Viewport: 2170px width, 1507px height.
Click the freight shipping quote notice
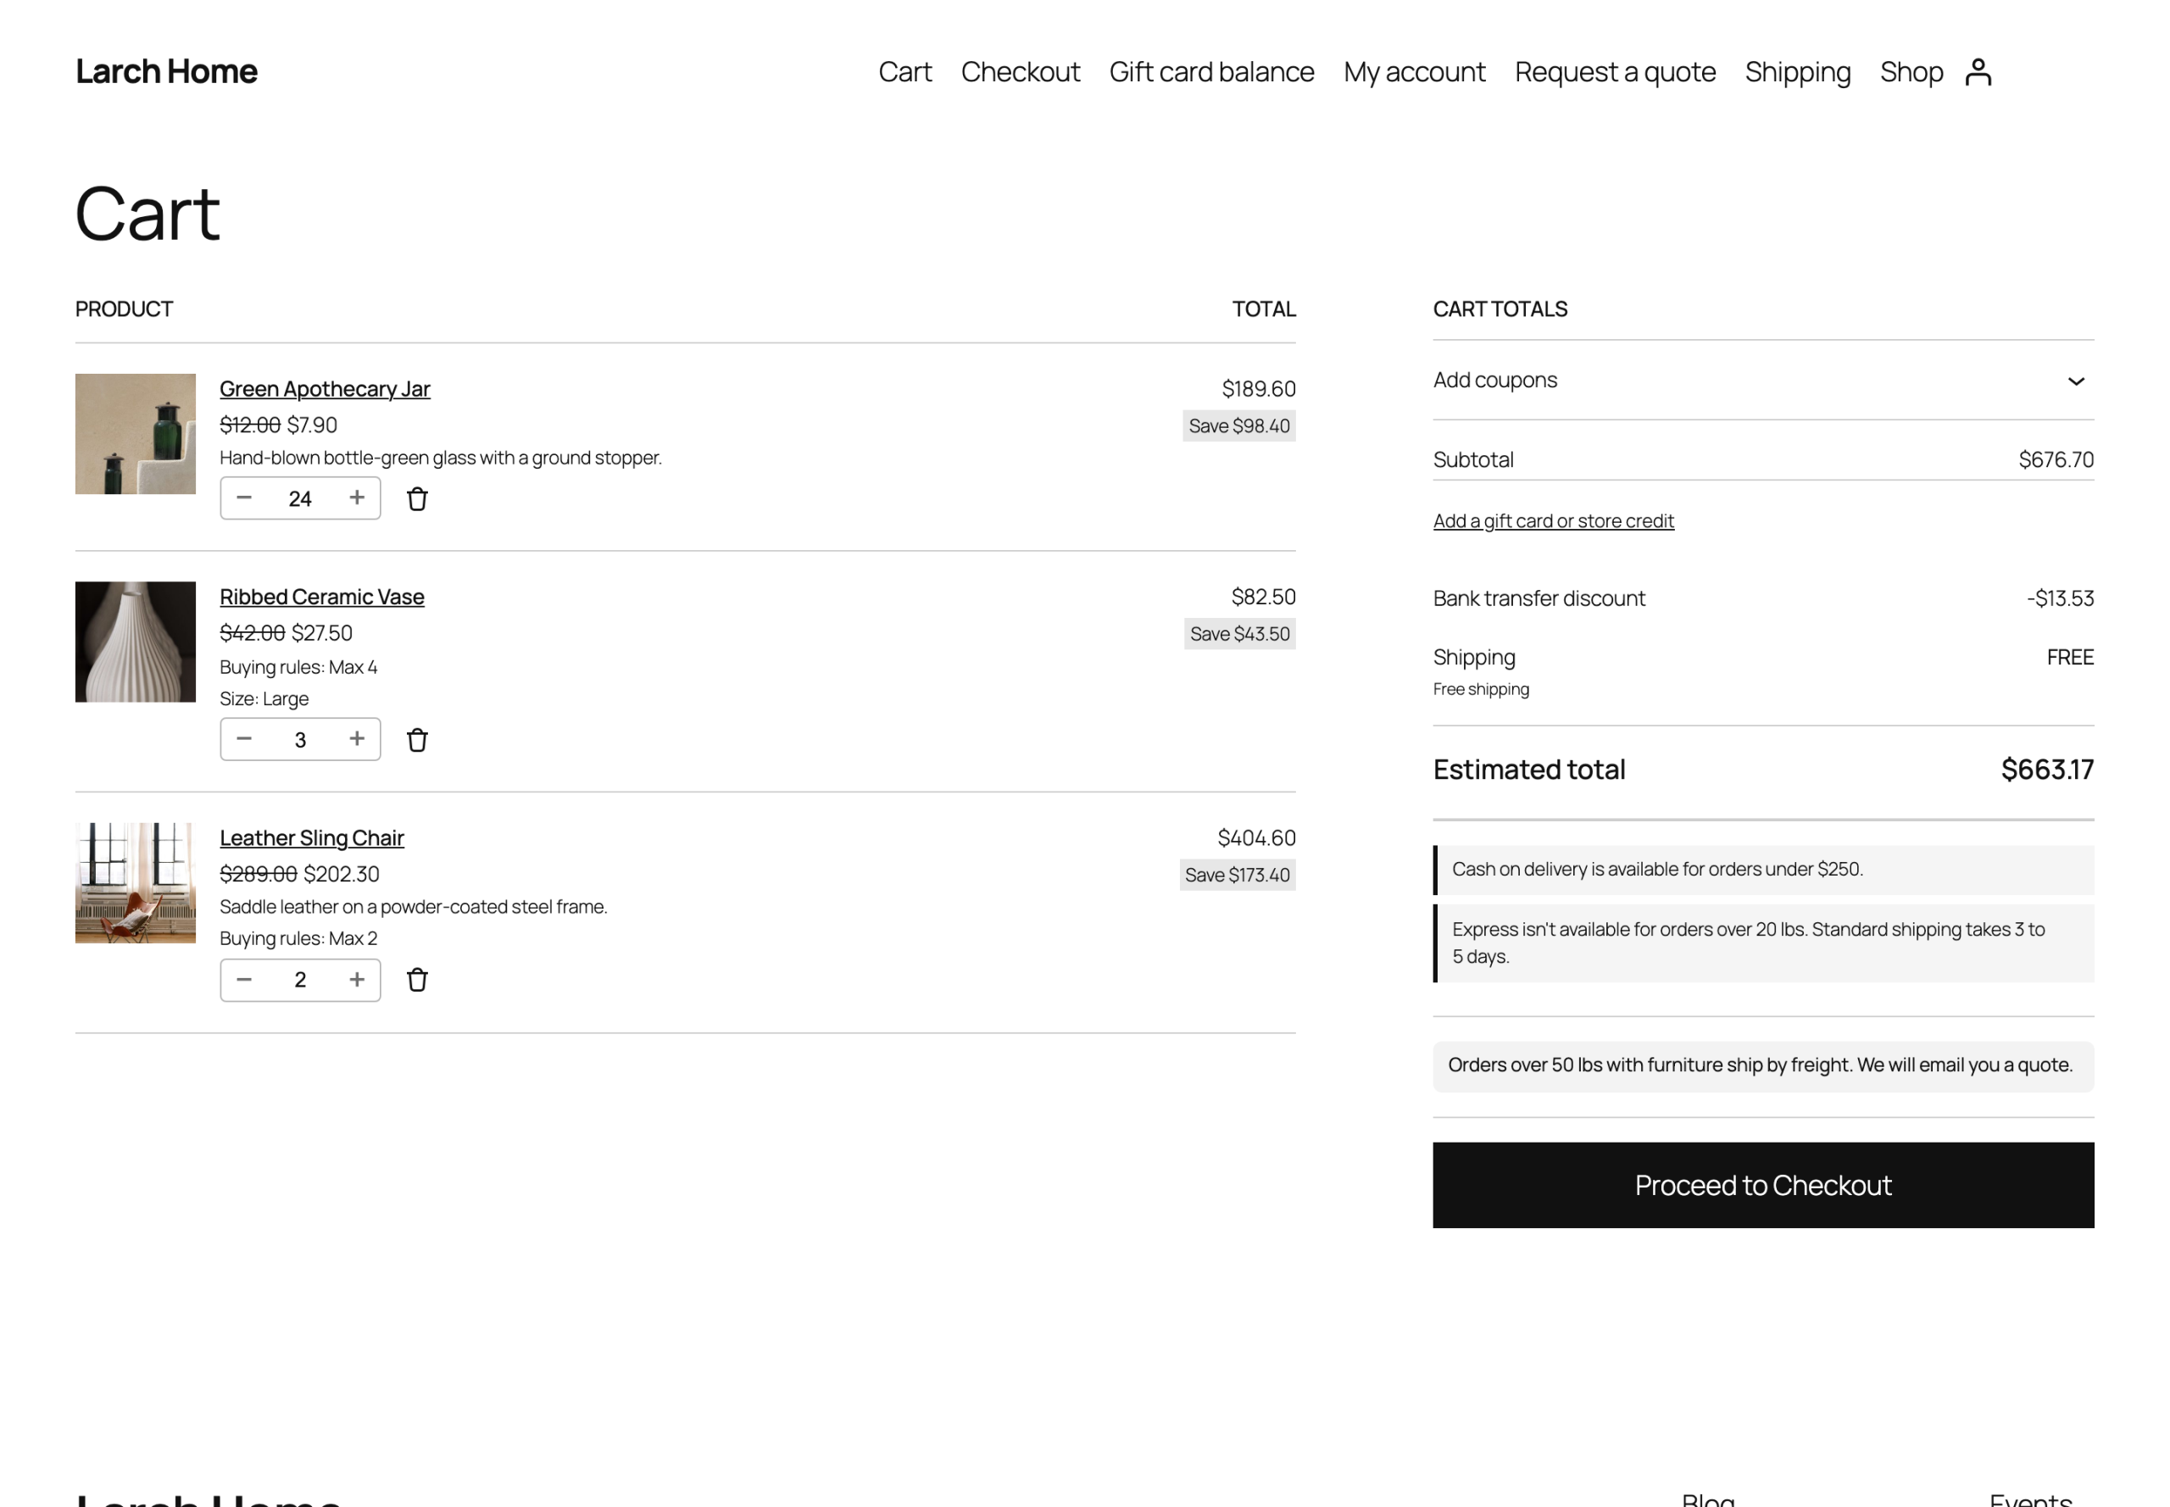pos(1762,1066)
